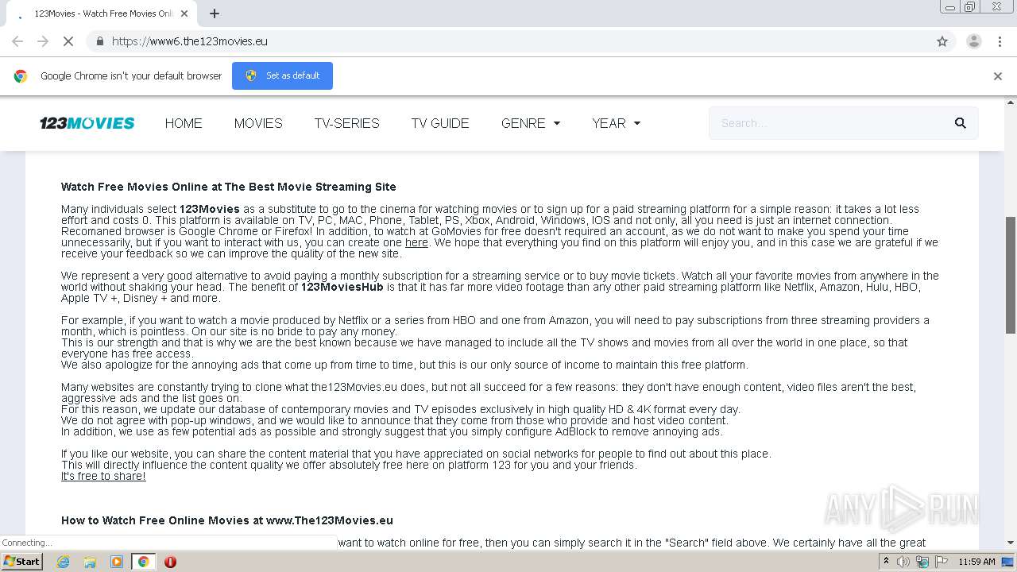Click the scrollbar down arrow

(1011, 543)
